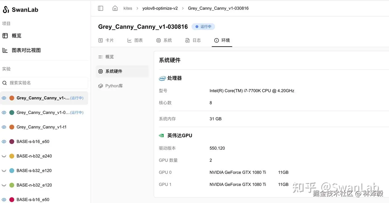Click the GPU 0 NVIDIA GeForce GTX 1080 Ti
The width and height of the screenshot is (389, 203).
coord(238,172)
